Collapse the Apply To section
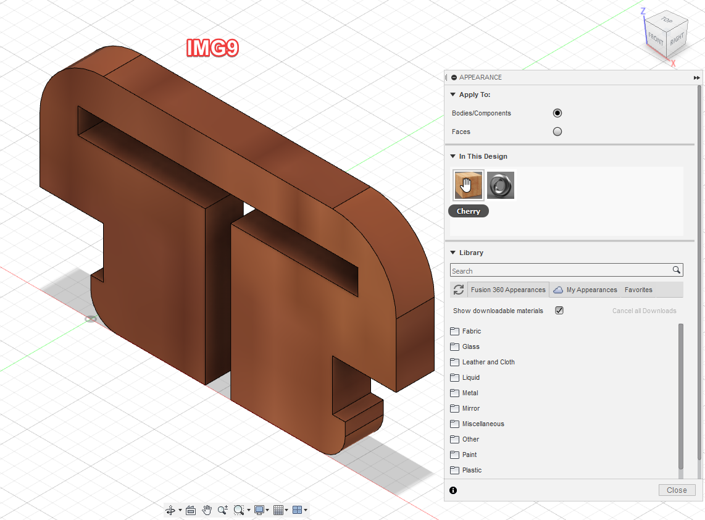 (x=453, y=94)
